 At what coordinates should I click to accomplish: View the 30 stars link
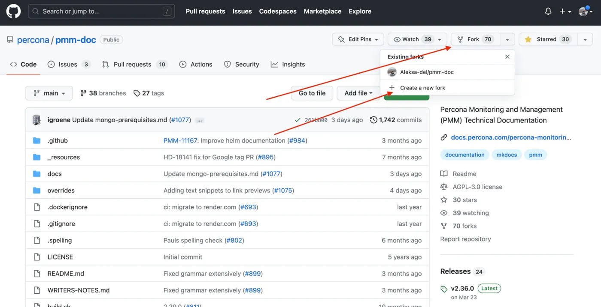458,200
